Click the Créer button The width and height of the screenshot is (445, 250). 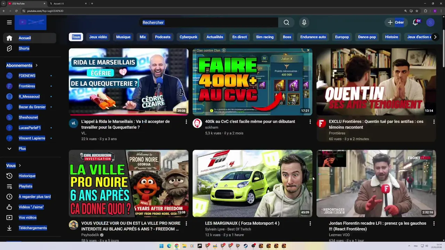tap(396, 23)
